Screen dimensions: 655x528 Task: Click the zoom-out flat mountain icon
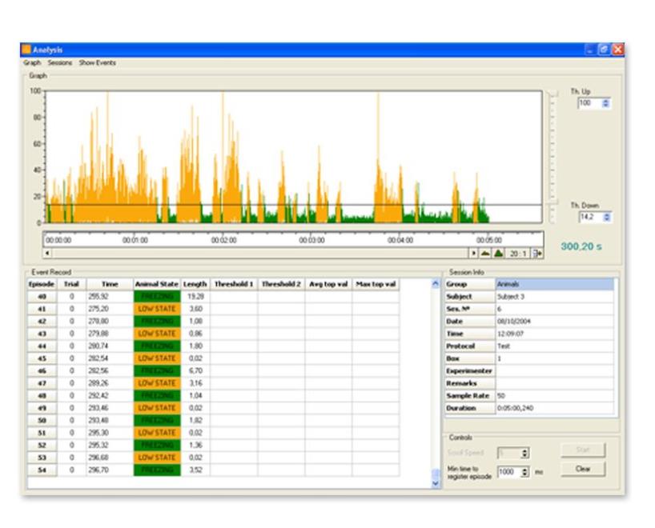tap(485, 253)
